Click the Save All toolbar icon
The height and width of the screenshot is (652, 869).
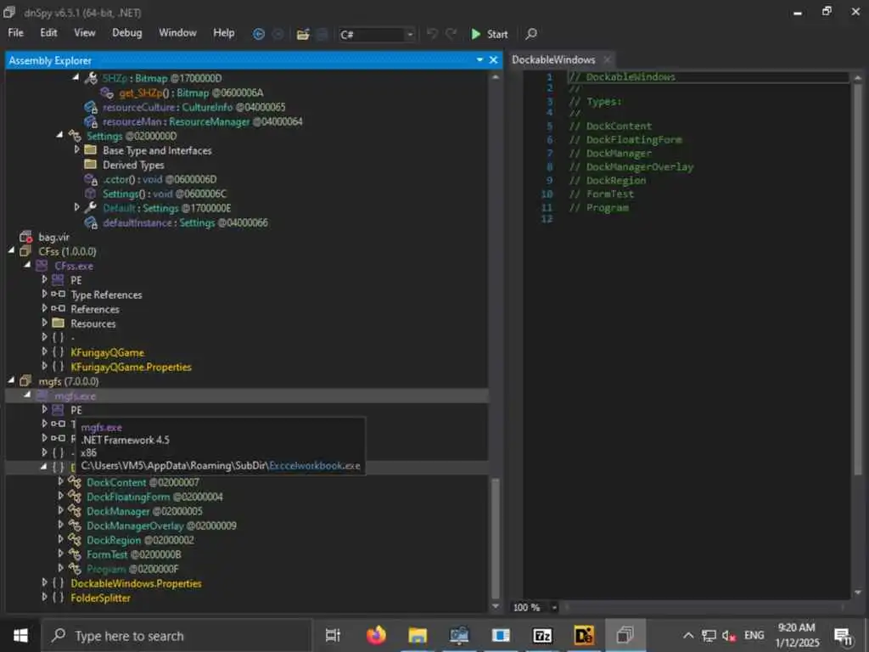(x=322, y=34)
